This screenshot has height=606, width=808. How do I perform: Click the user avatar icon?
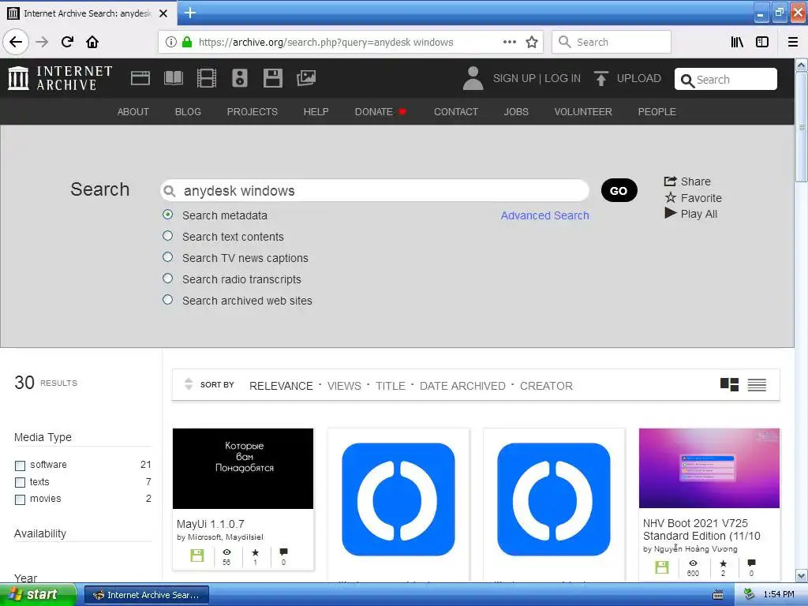point(473,78)
